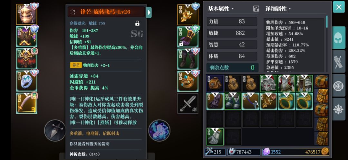Expand the 基本属性 header arrow
This screenshot has height=160, width=348.
click(233, 9)
